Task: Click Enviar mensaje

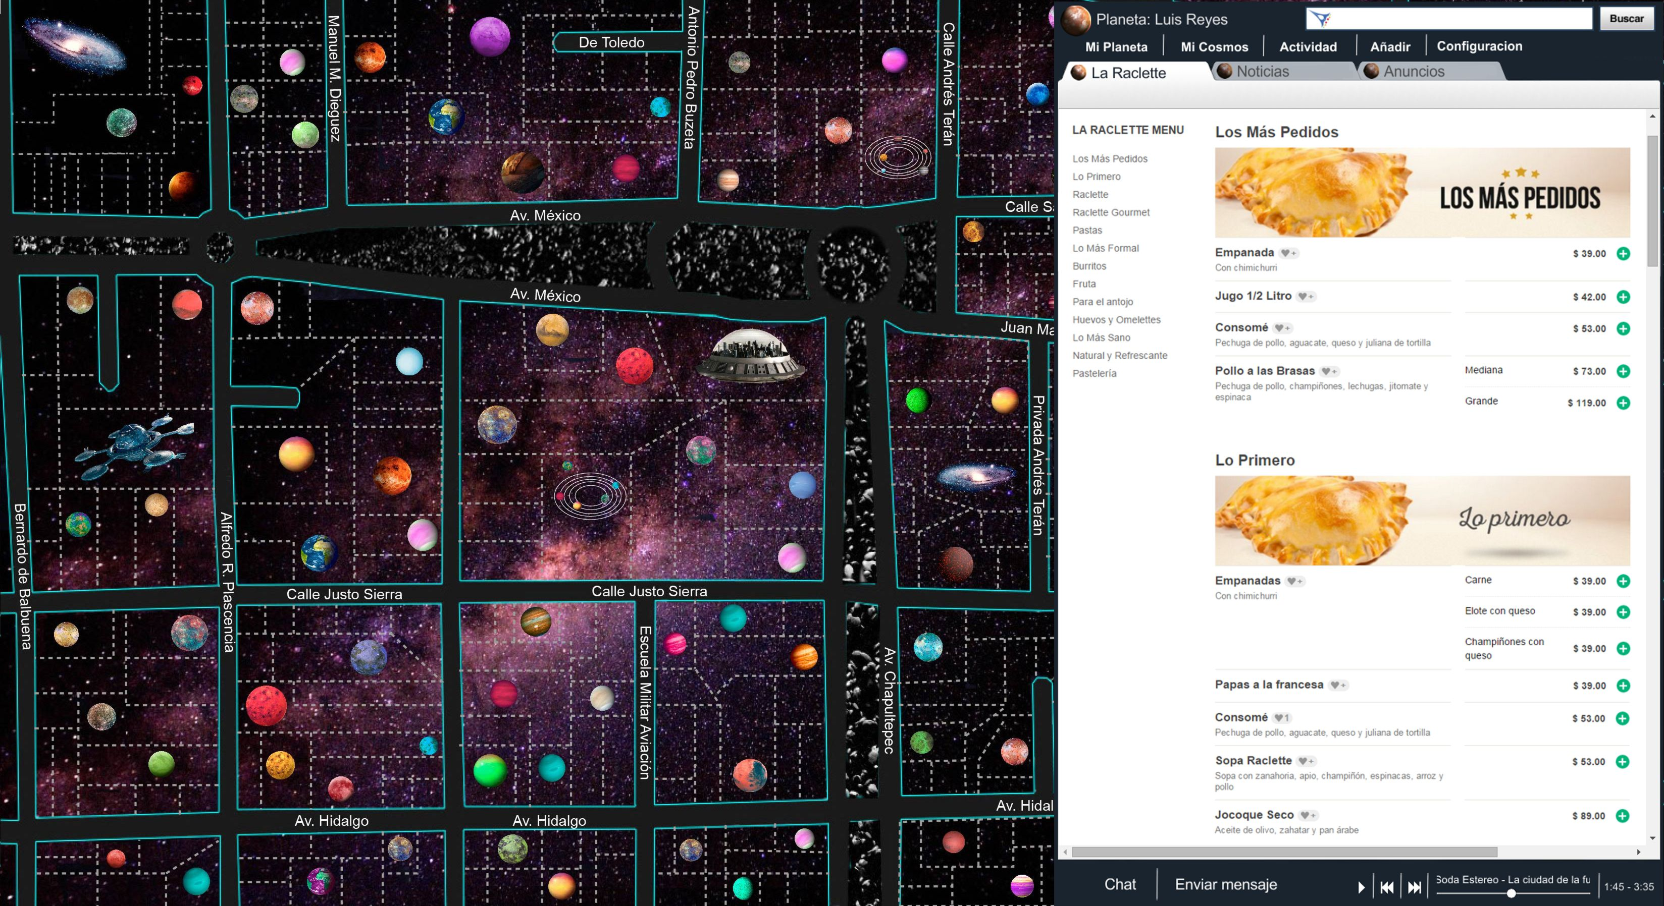Action: coord(1225,884)
